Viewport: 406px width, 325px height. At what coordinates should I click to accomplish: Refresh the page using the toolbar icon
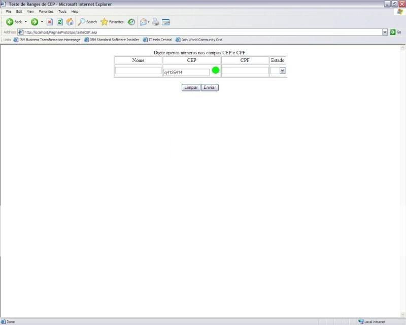[60, 22]
